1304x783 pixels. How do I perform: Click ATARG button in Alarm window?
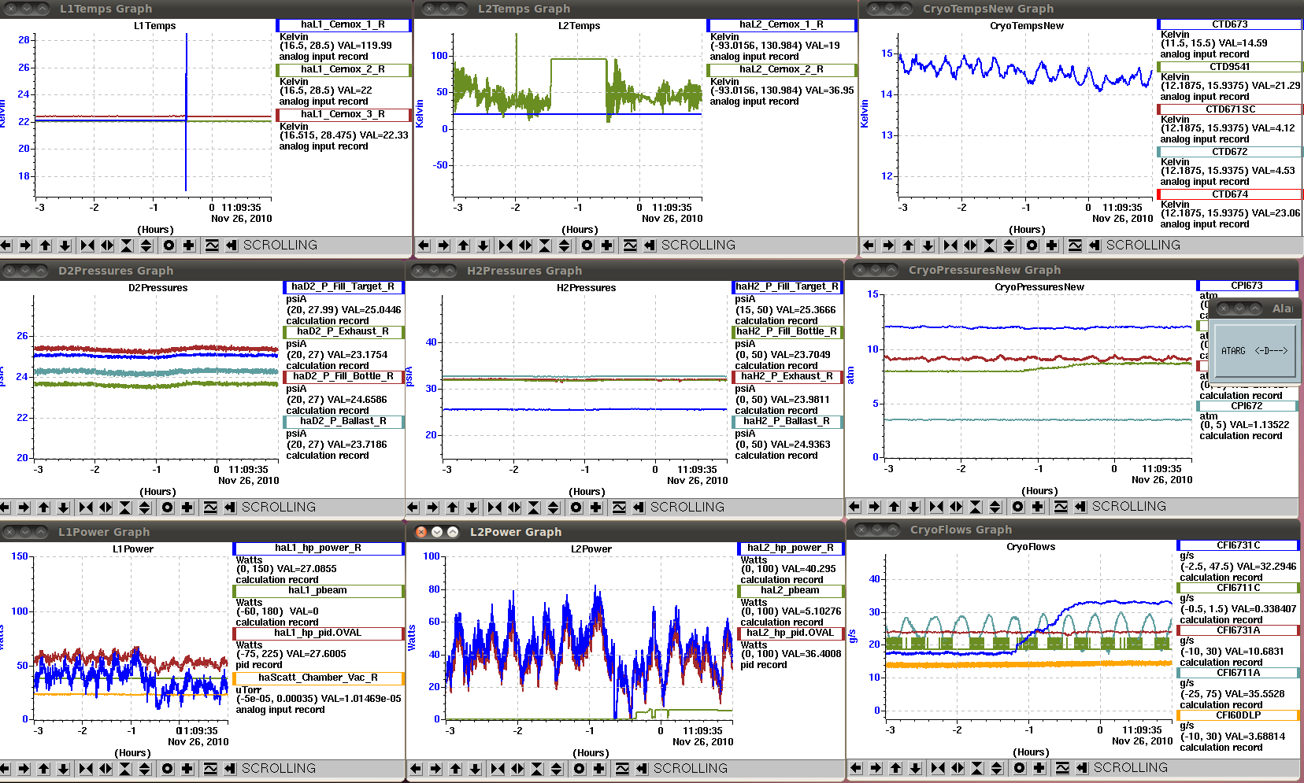(x=1254, y=350)
